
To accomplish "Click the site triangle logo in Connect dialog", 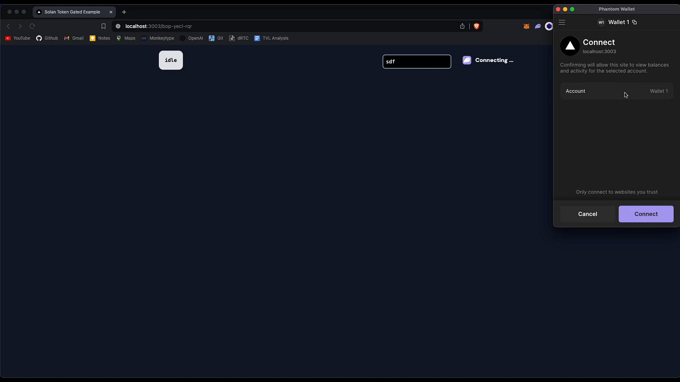I will (x=570, y=46).
